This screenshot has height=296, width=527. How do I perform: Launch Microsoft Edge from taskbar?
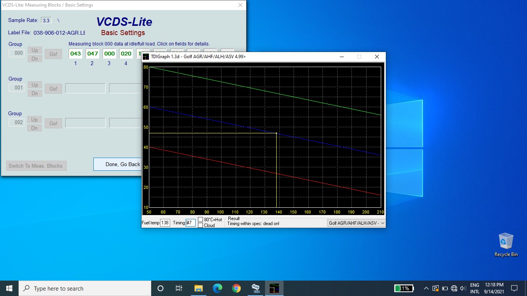[x=218, y=288]
